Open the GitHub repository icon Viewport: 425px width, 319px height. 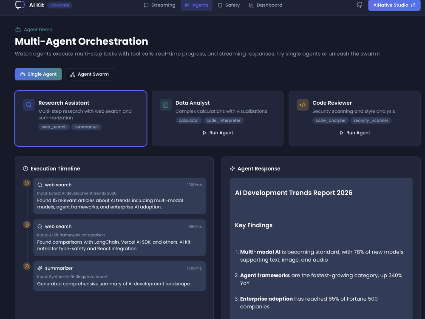[x=360, y=5]
